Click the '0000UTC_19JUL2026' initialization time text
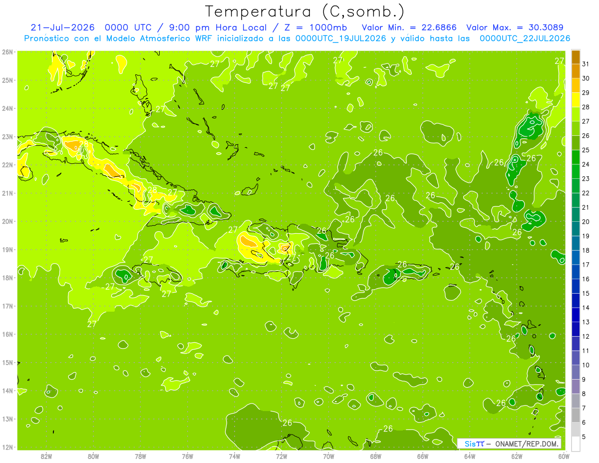 coord(341,38)
